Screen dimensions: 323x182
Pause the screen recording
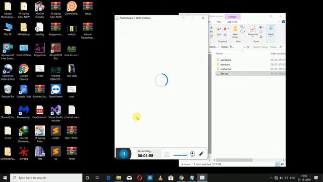coord(124,154)
